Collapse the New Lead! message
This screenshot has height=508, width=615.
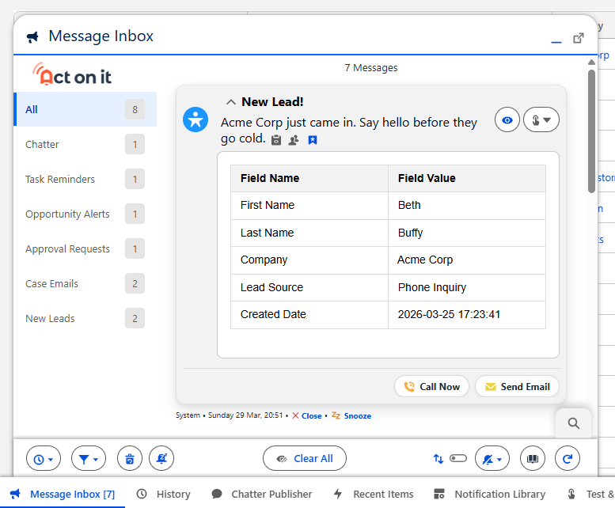[230, 102]
